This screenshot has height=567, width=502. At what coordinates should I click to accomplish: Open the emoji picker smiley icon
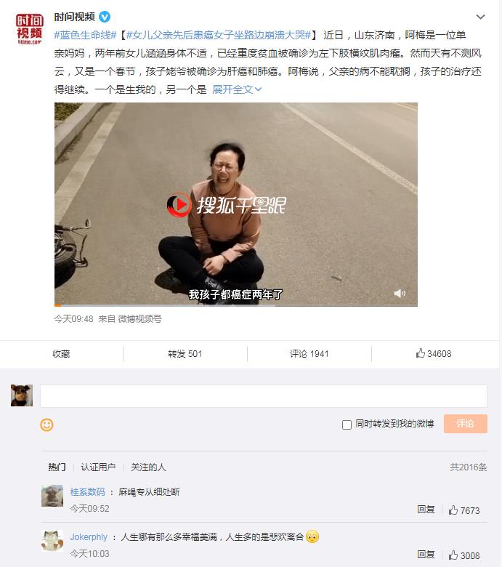point(46,425)
